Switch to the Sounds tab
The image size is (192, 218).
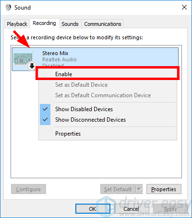[x=70, y=24]
